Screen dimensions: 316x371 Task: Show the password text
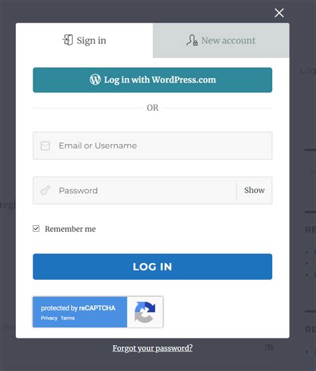click(255, 190)
